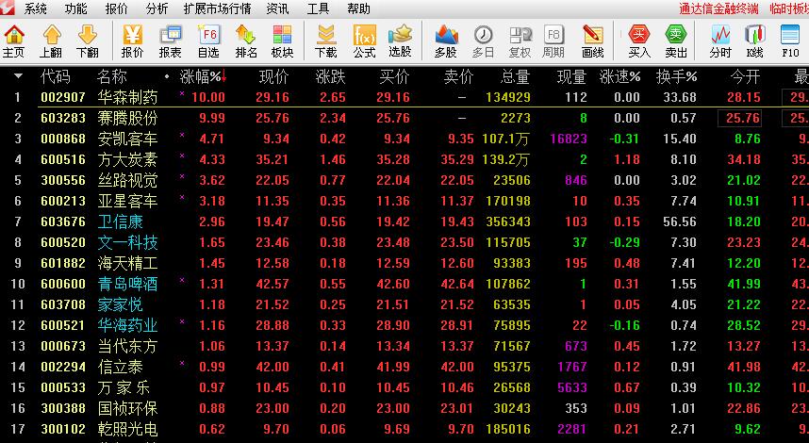809x443 pixels.
Task: Open the 系统 menu
Action: point(36,8)
